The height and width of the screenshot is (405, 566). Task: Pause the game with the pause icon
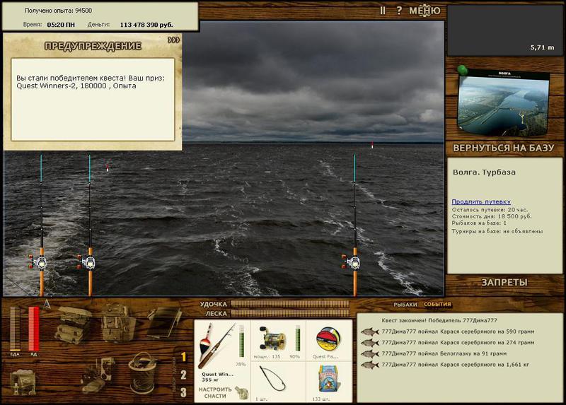pyautogui.click(x=383, y=11)
